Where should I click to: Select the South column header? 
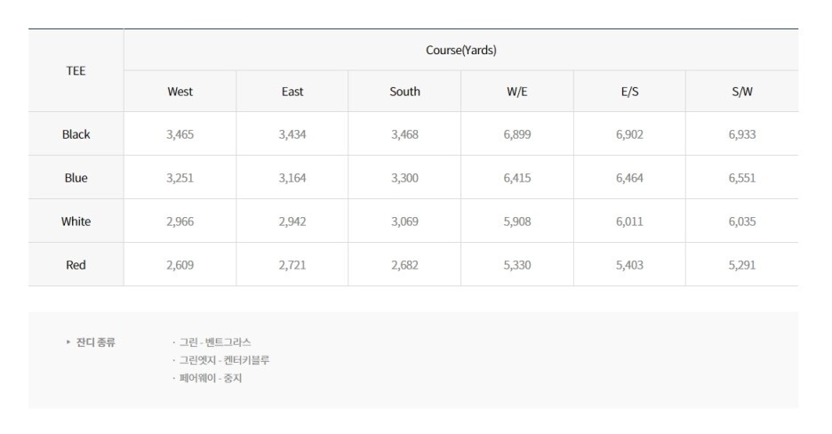(404, 92)
